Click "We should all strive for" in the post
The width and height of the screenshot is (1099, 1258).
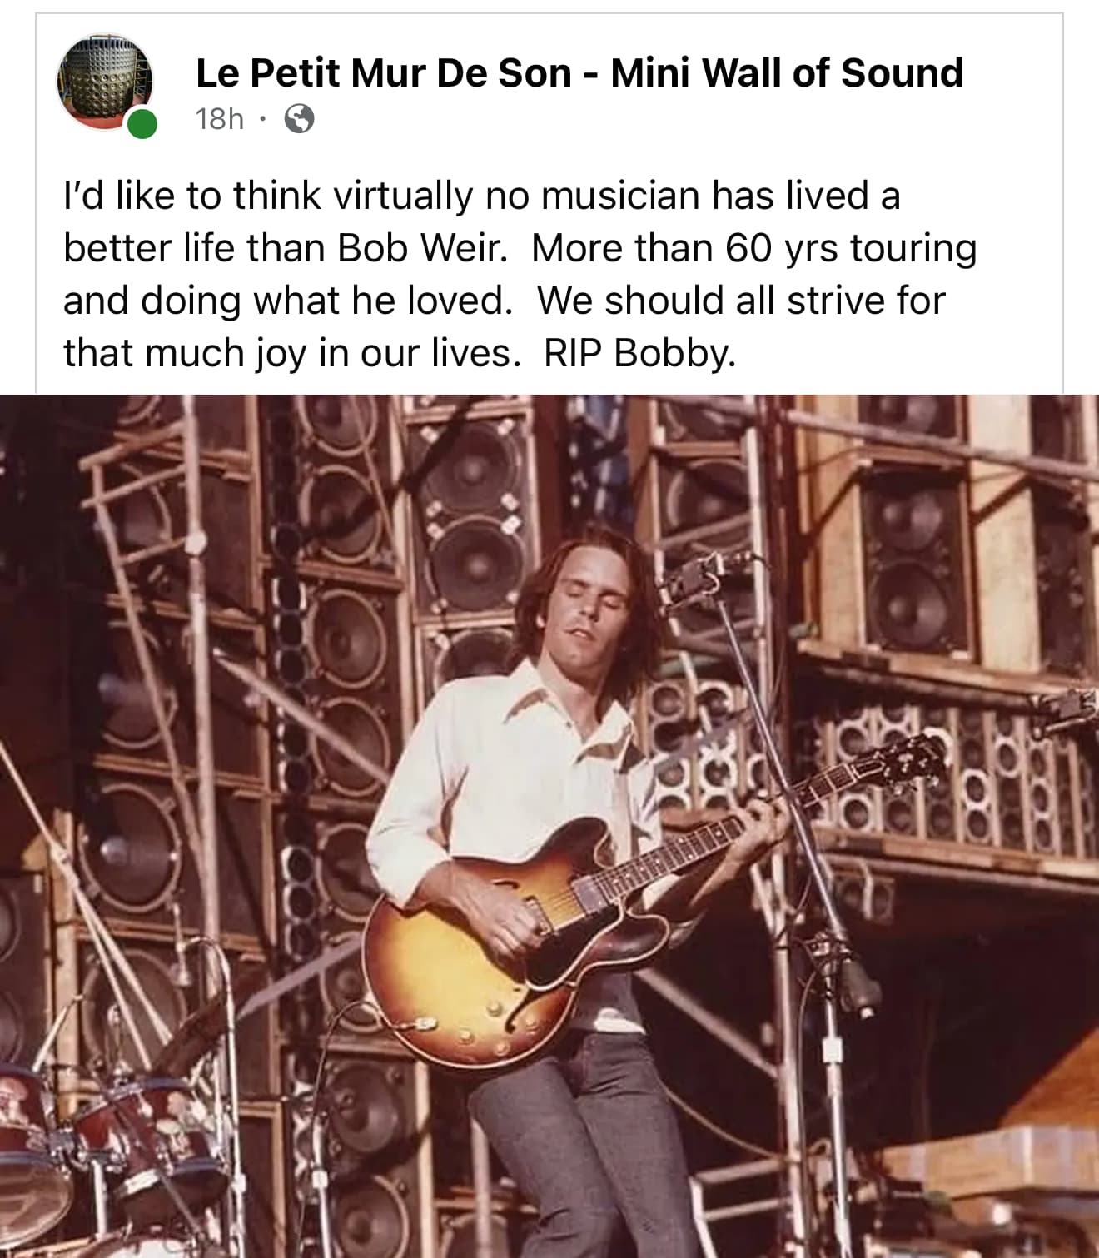[x=741, y=301]
